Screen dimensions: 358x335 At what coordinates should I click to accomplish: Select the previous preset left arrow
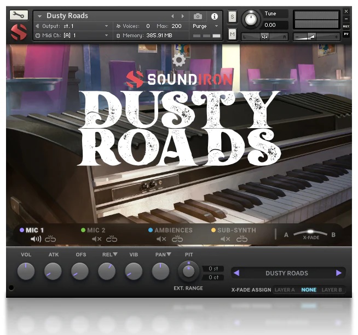236,273
